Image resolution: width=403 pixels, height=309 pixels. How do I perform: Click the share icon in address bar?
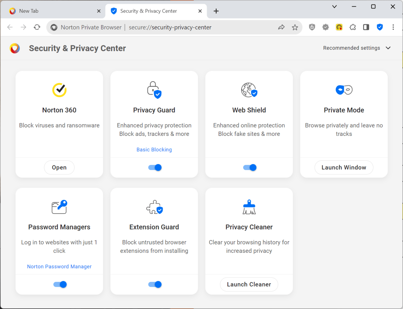click(281, 27)
